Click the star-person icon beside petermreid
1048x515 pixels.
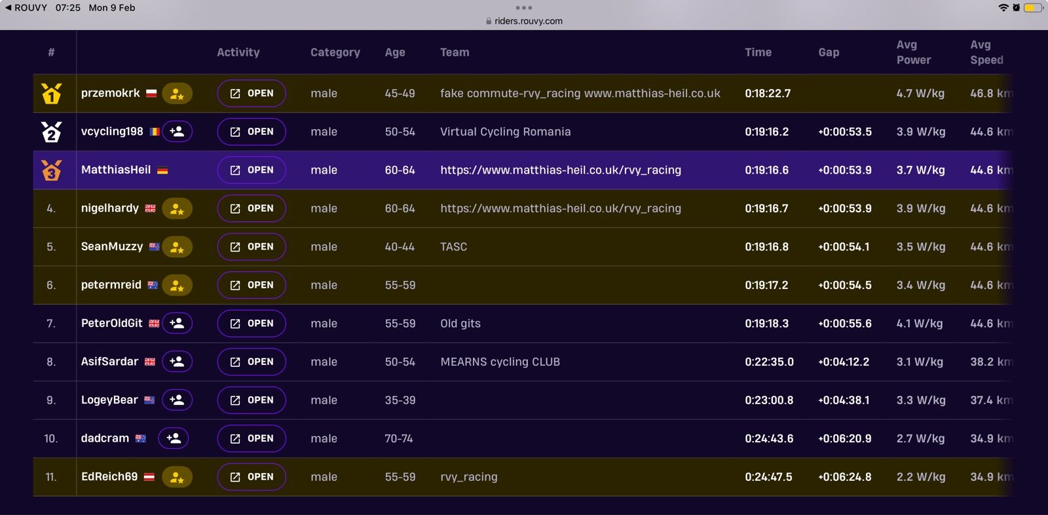tap(177, 286)
